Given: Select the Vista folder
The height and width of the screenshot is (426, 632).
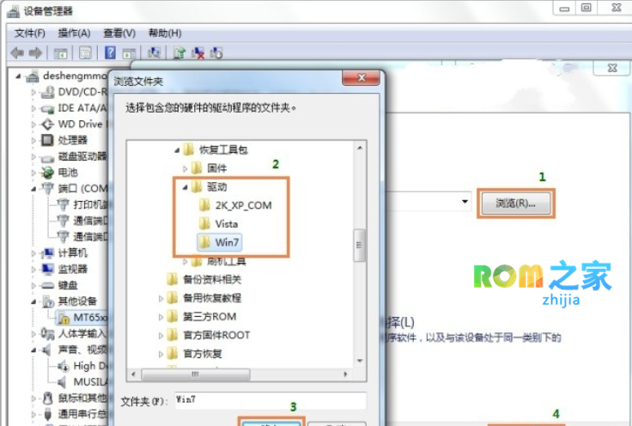Looking at the screenshot, I should (219, 223).
